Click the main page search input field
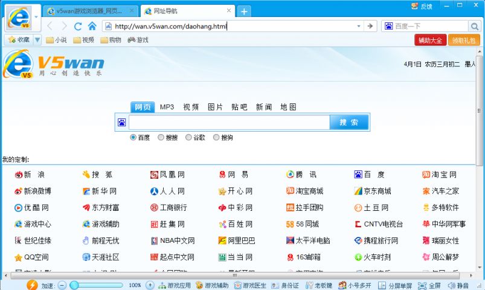This screenshot has width=485, height=290. pyautogui.click(x=229, y=122)
